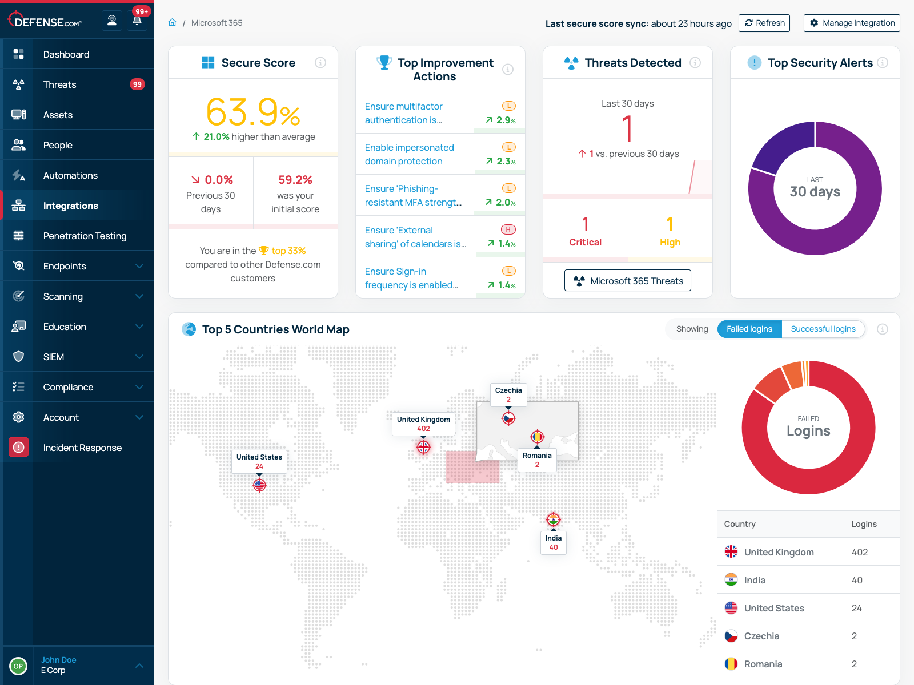Select the Assets monitor icon in sidebar
The height and width of the screenshot is (685, 914).
pos(18,114)
